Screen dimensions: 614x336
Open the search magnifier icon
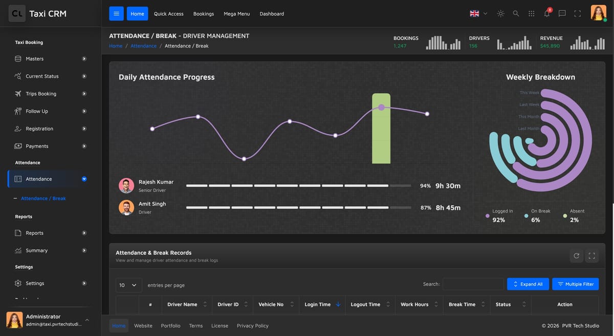click(x=516, y=14)
